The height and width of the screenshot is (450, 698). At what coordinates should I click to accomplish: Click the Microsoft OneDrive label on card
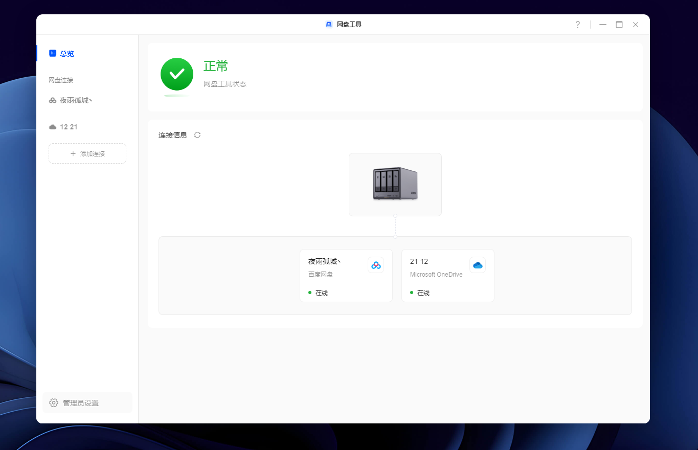436,275
